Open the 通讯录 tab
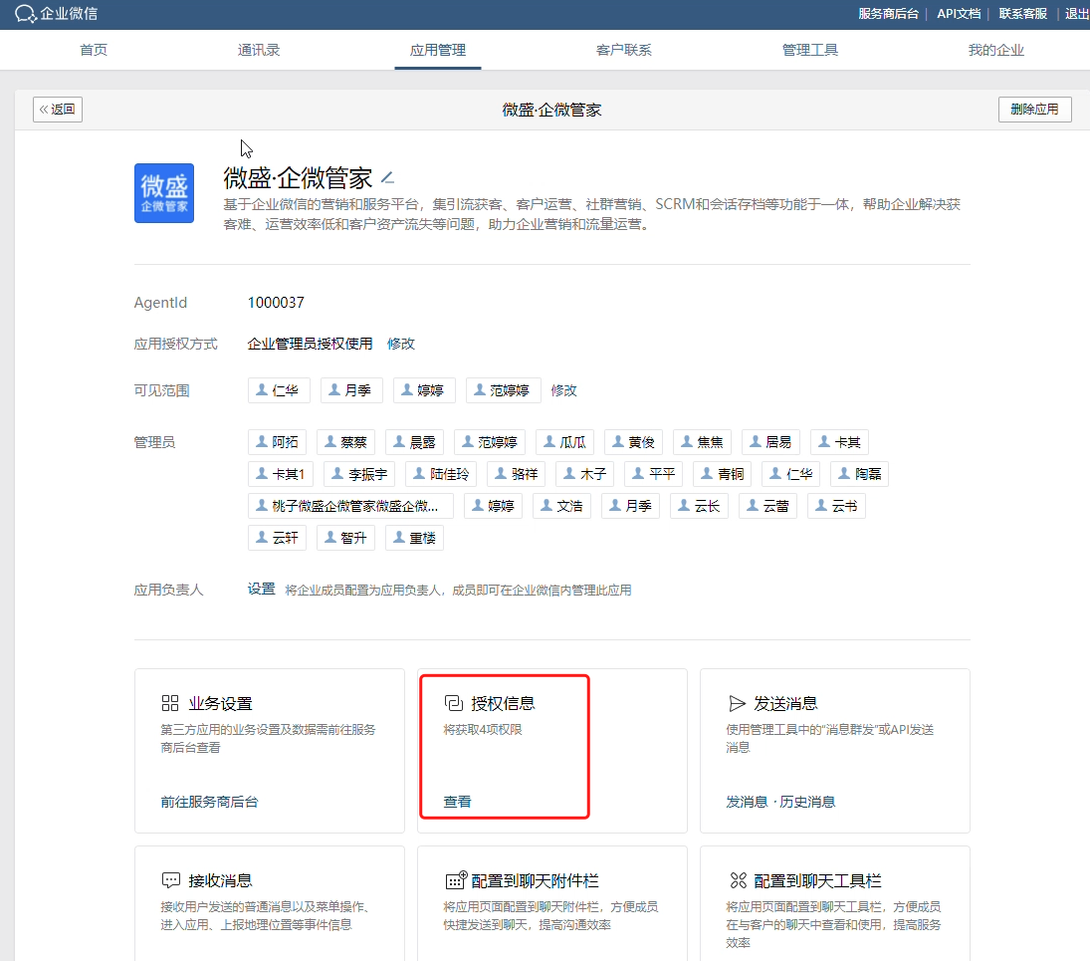The width and height of the screenshot is (1090, 961). (x=259, y=50)
